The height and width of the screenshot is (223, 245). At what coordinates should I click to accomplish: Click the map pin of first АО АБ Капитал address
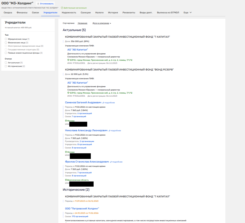(x=68, y=60)
